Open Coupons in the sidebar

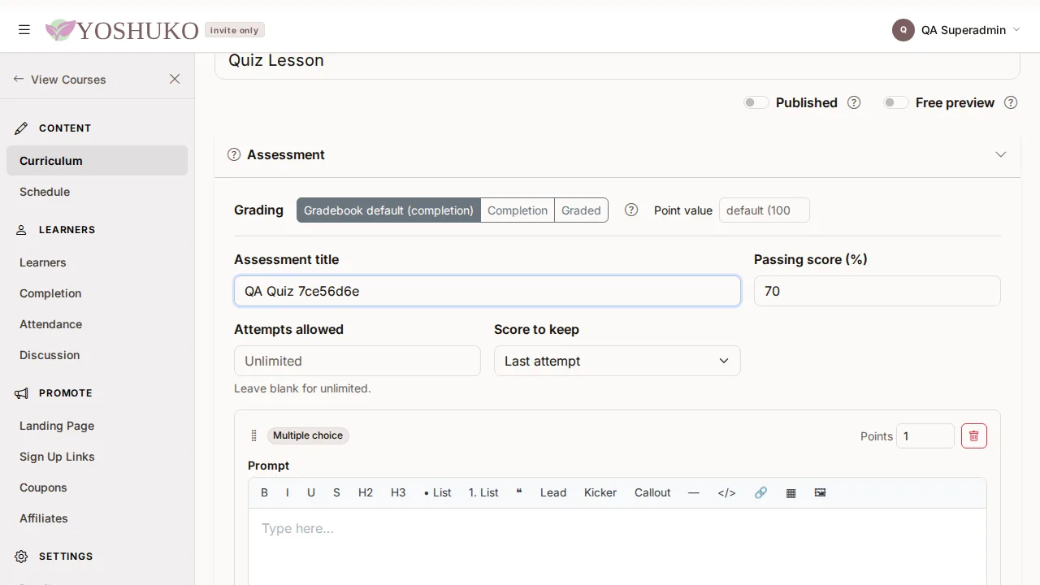[97, 487]
